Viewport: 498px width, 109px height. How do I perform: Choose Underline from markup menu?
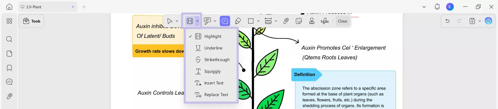tap(211, 48)
